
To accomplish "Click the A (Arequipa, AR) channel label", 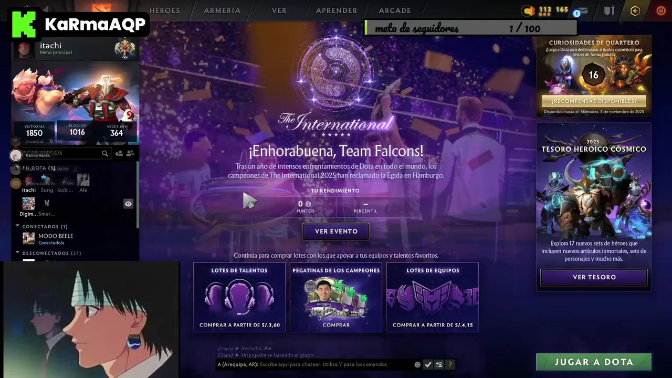I will coord(237,364).
